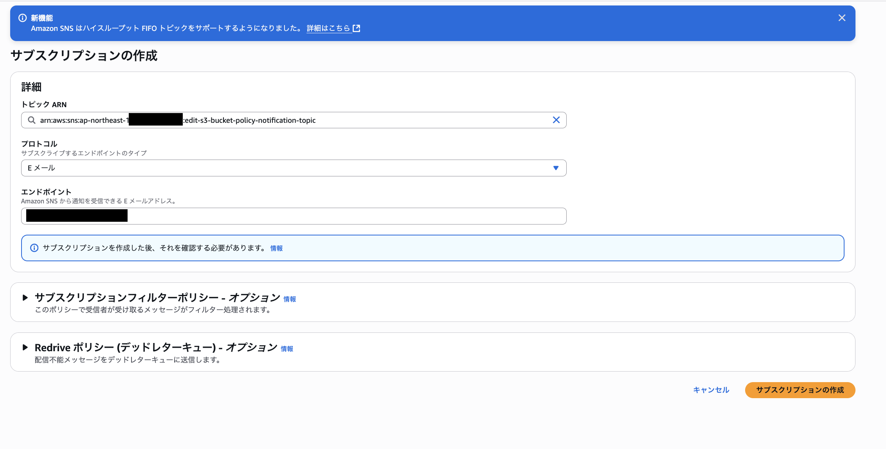Expand Redrive ポリシー section triangle
The width and height of the screenshot is (886, 449).
click(x=25, y=347)
